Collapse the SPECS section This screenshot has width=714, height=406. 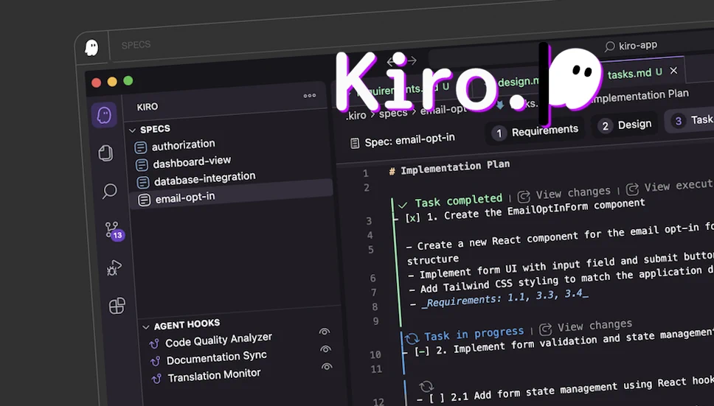[133, 130]
